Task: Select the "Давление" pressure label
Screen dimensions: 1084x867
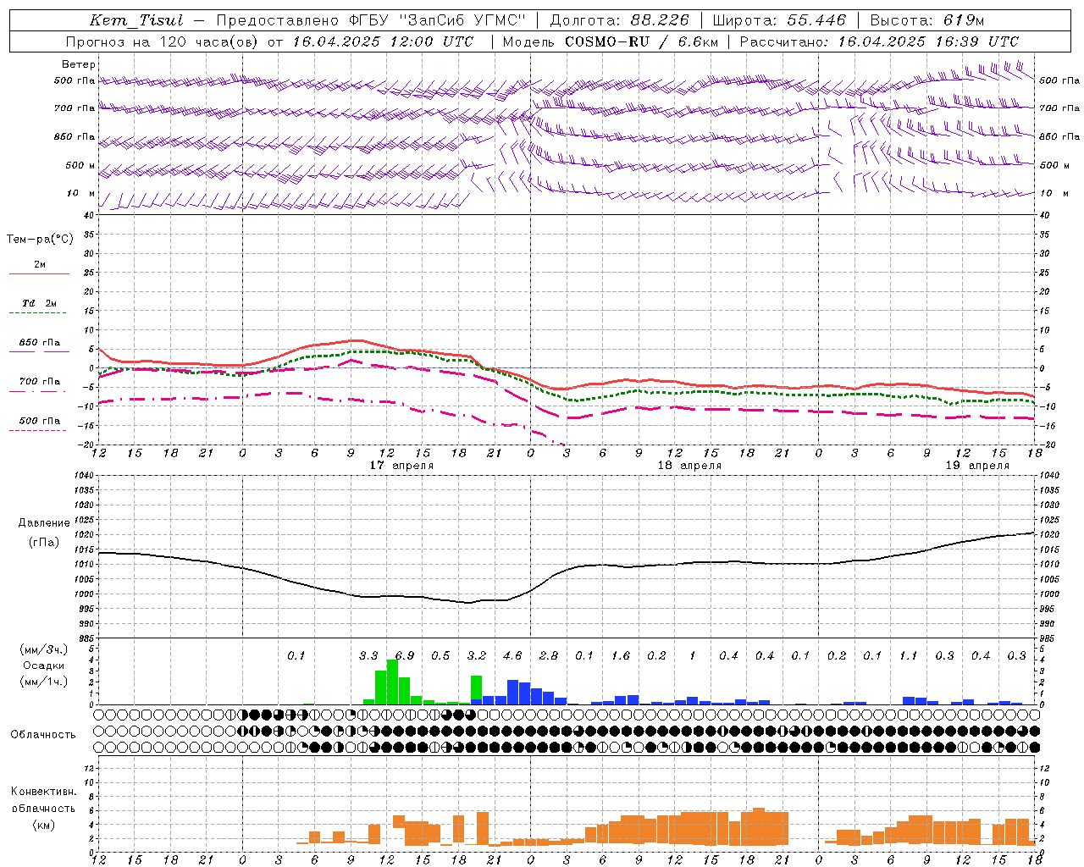Action: tap(44, 523)
